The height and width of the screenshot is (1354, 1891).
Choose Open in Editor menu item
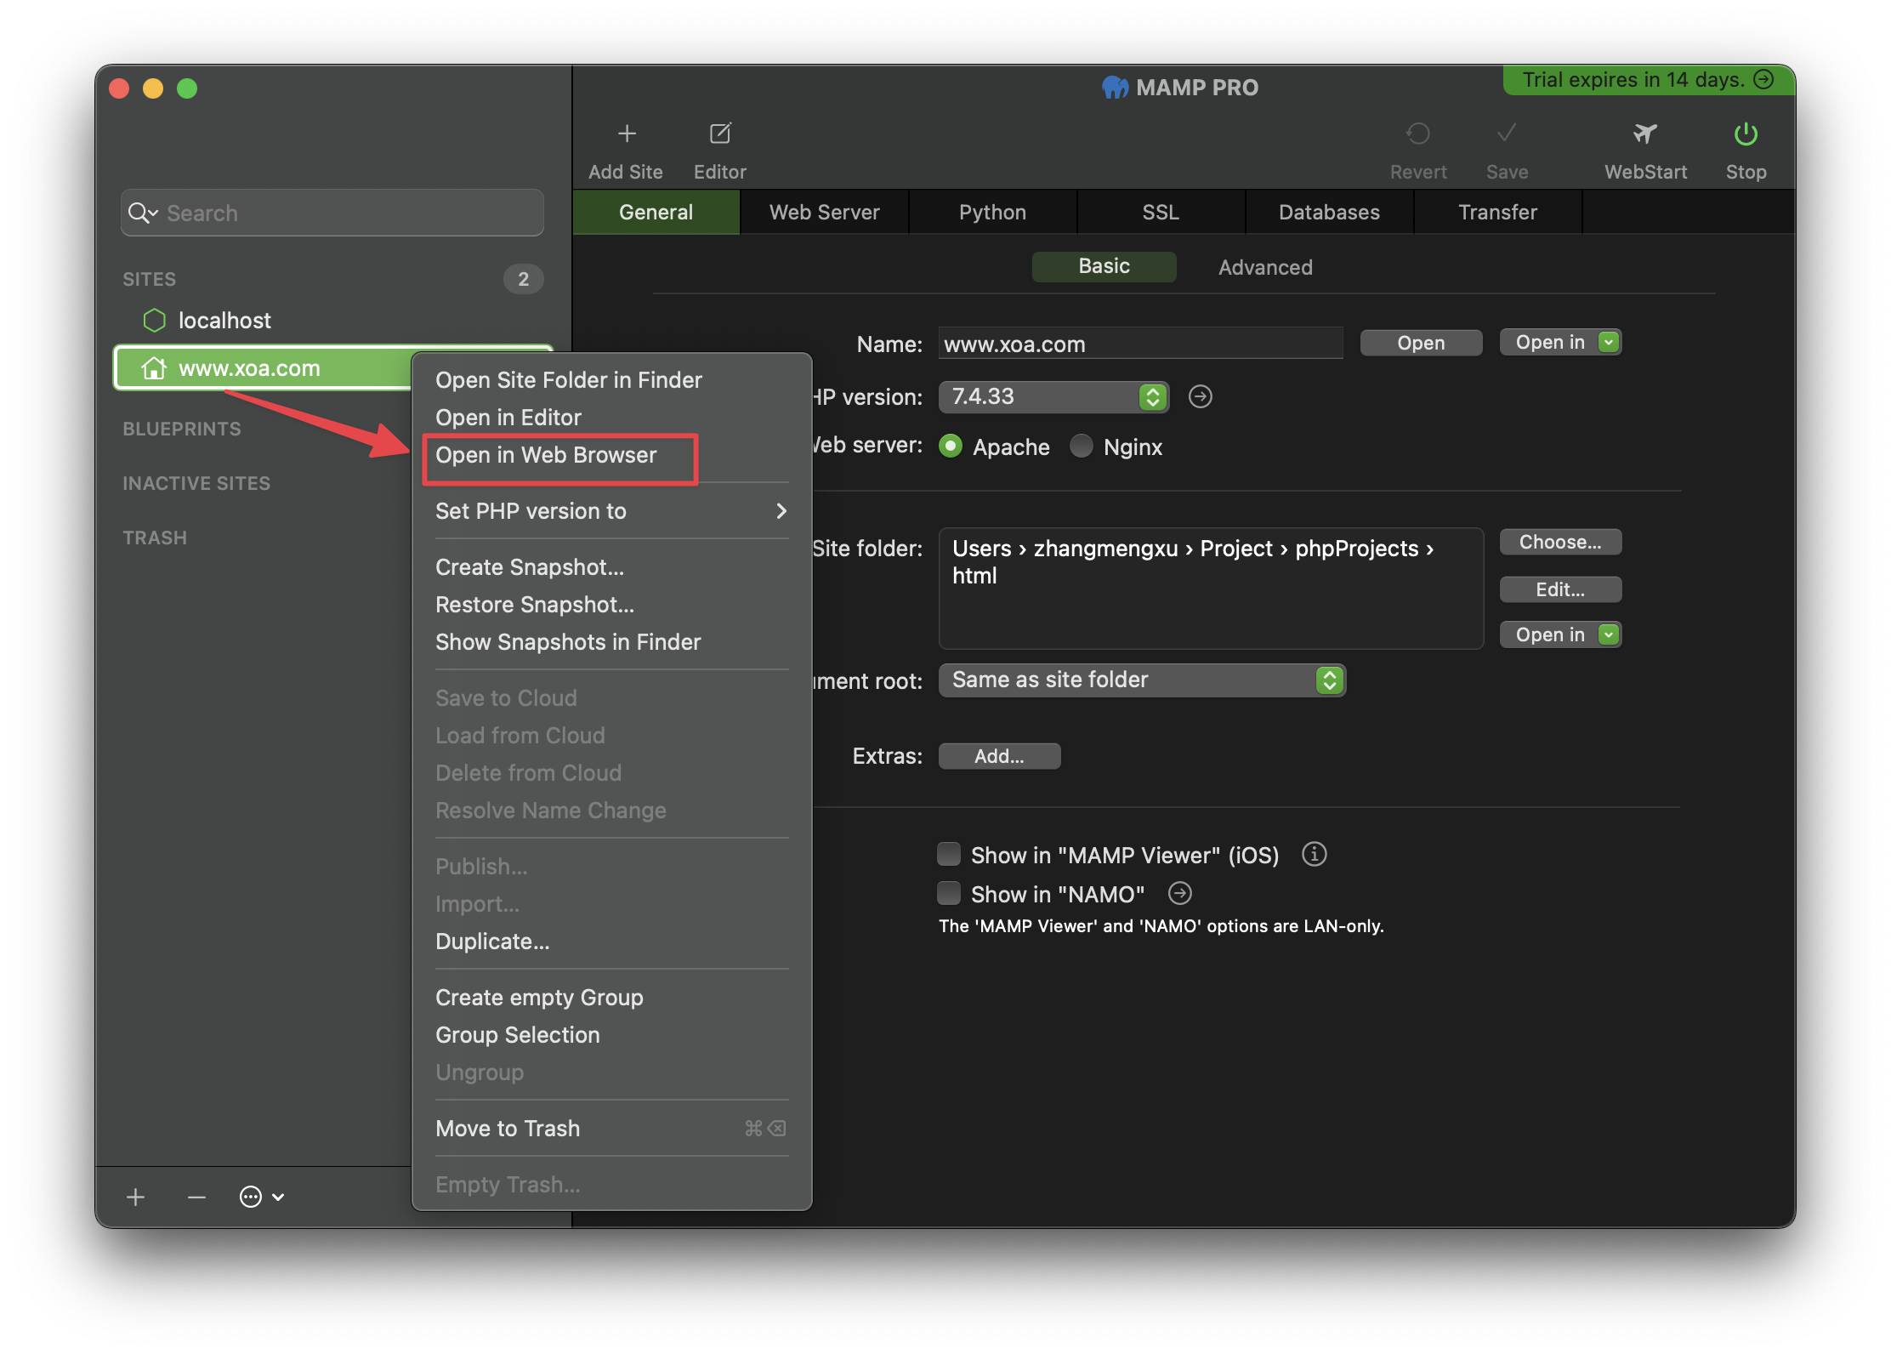(x=610, y=417)
